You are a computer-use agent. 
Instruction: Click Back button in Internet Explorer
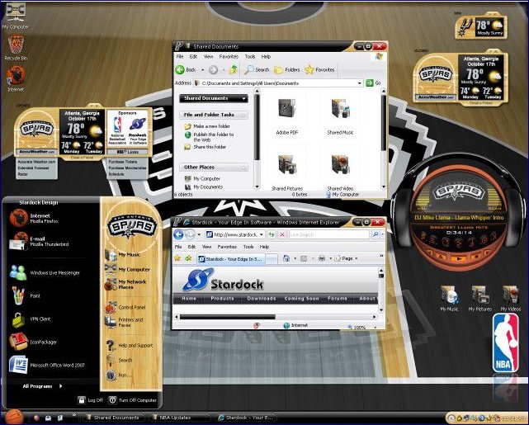click(178, 234)
